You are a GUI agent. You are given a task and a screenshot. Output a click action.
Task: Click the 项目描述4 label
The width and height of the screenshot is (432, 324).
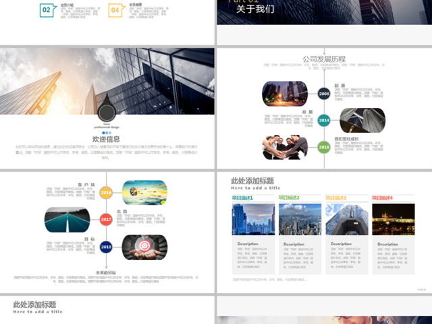point(383,198)
